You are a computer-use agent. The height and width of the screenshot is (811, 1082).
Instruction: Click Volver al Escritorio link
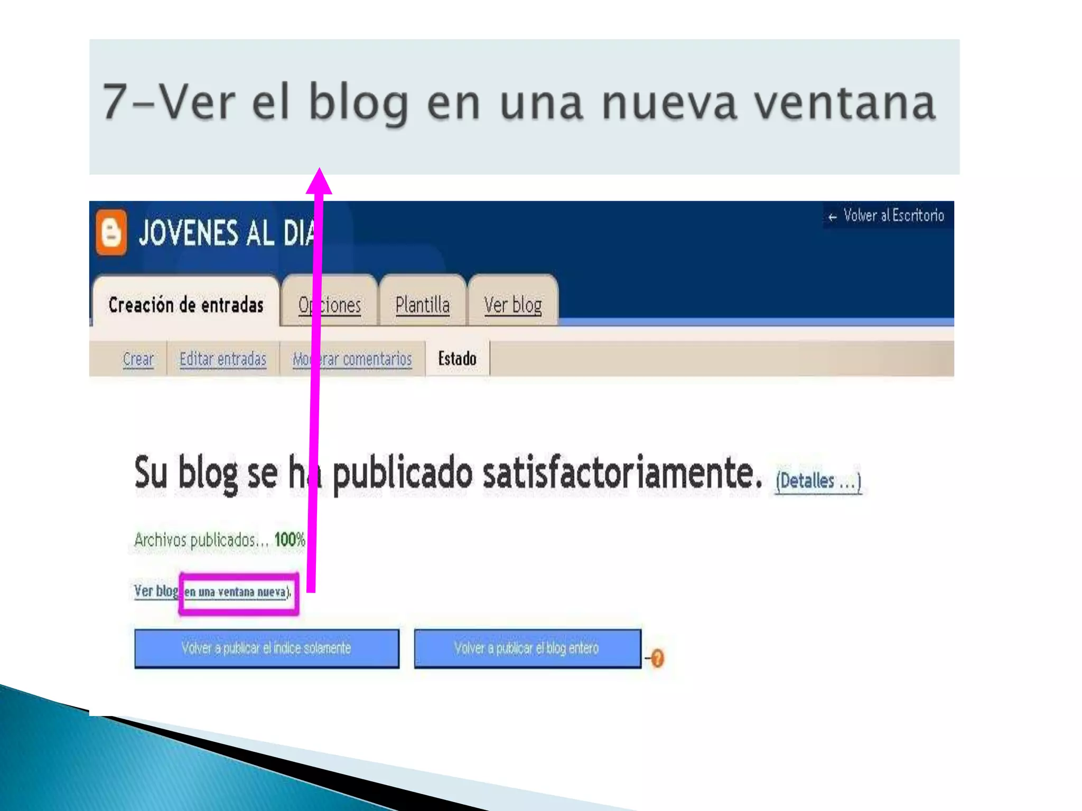pyautogui.click(x=887, y=215)
